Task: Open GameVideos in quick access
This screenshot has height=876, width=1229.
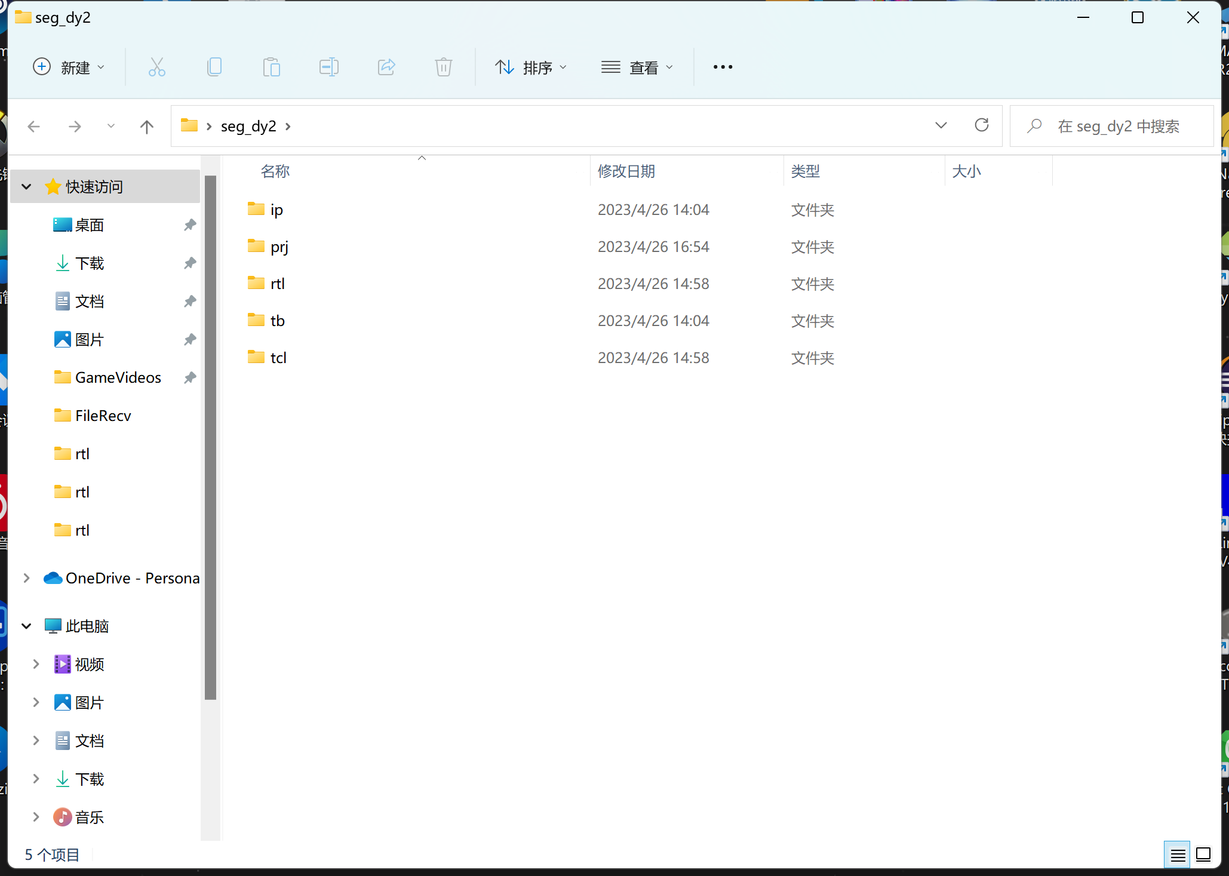Action: coord(118,377)
